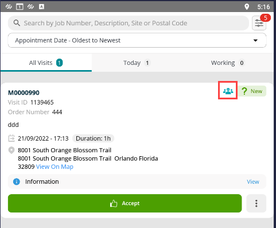Click the status bar keyboard A icon
The image size is (276, 228).
(x=41, y=7)
